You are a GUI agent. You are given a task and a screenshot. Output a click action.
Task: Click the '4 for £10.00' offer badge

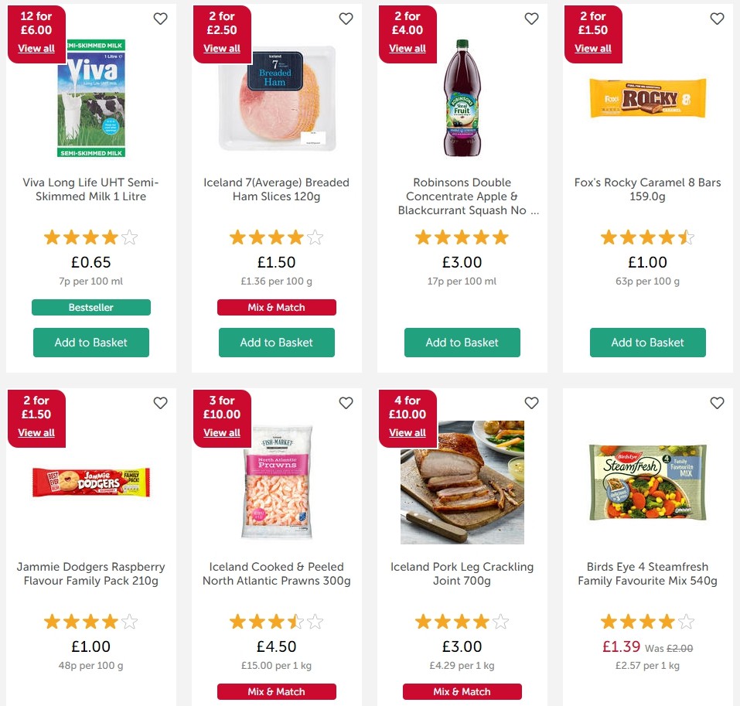(x=408, y=407)
